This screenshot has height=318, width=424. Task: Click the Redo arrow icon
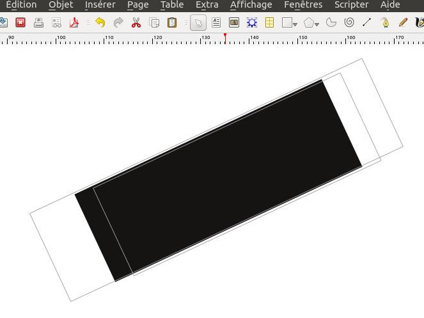[118, 23]
